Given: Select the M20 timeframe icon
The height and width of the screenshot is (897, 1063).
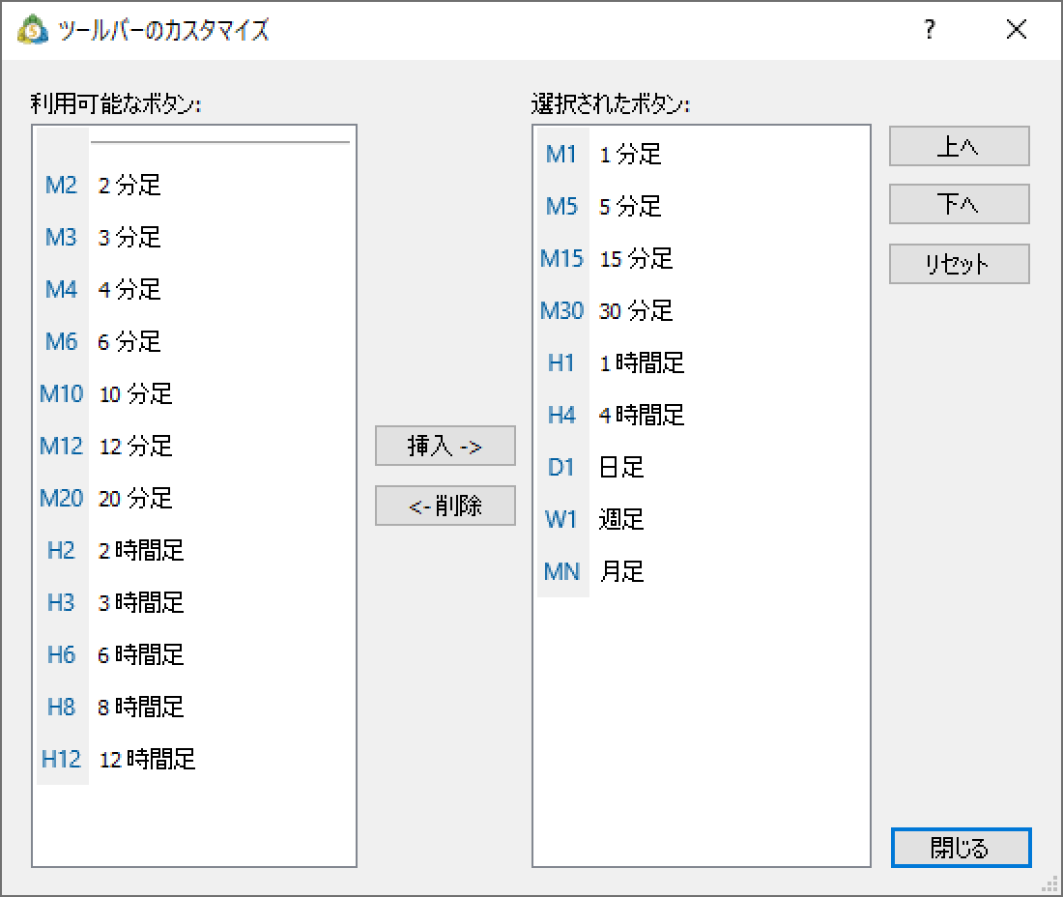Looking at the screenshot, I should (x=62, y=499).
